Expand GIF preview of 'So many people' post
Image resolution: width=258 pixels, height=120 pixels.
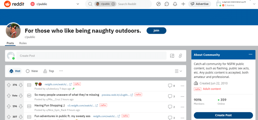click(29, 96)
